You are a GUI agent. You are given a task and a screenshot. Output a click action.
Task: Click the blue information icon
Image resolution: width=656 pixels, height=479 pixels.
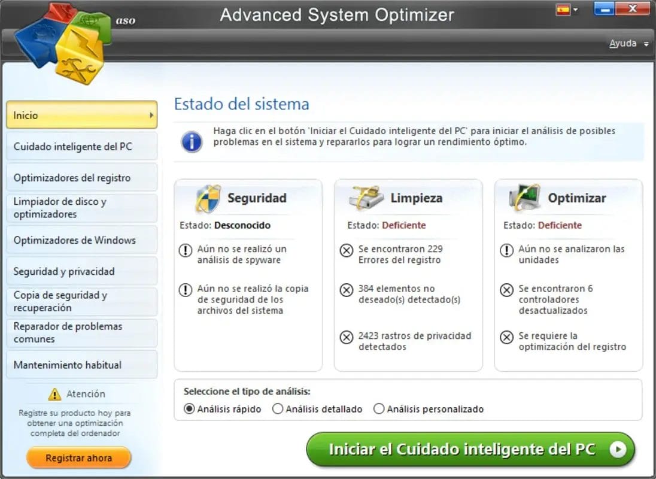[192, 143]
